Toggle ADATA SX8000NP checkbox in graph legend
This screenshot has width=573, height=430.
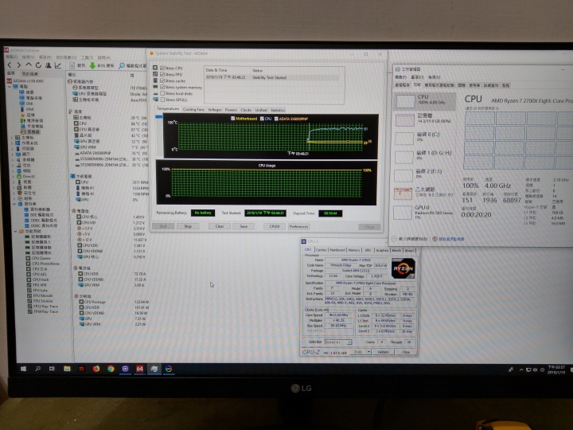(276, 119)
